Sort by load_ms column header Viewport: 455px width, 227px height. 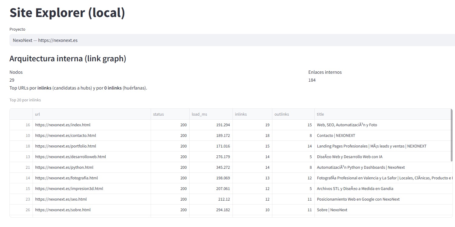211,114
